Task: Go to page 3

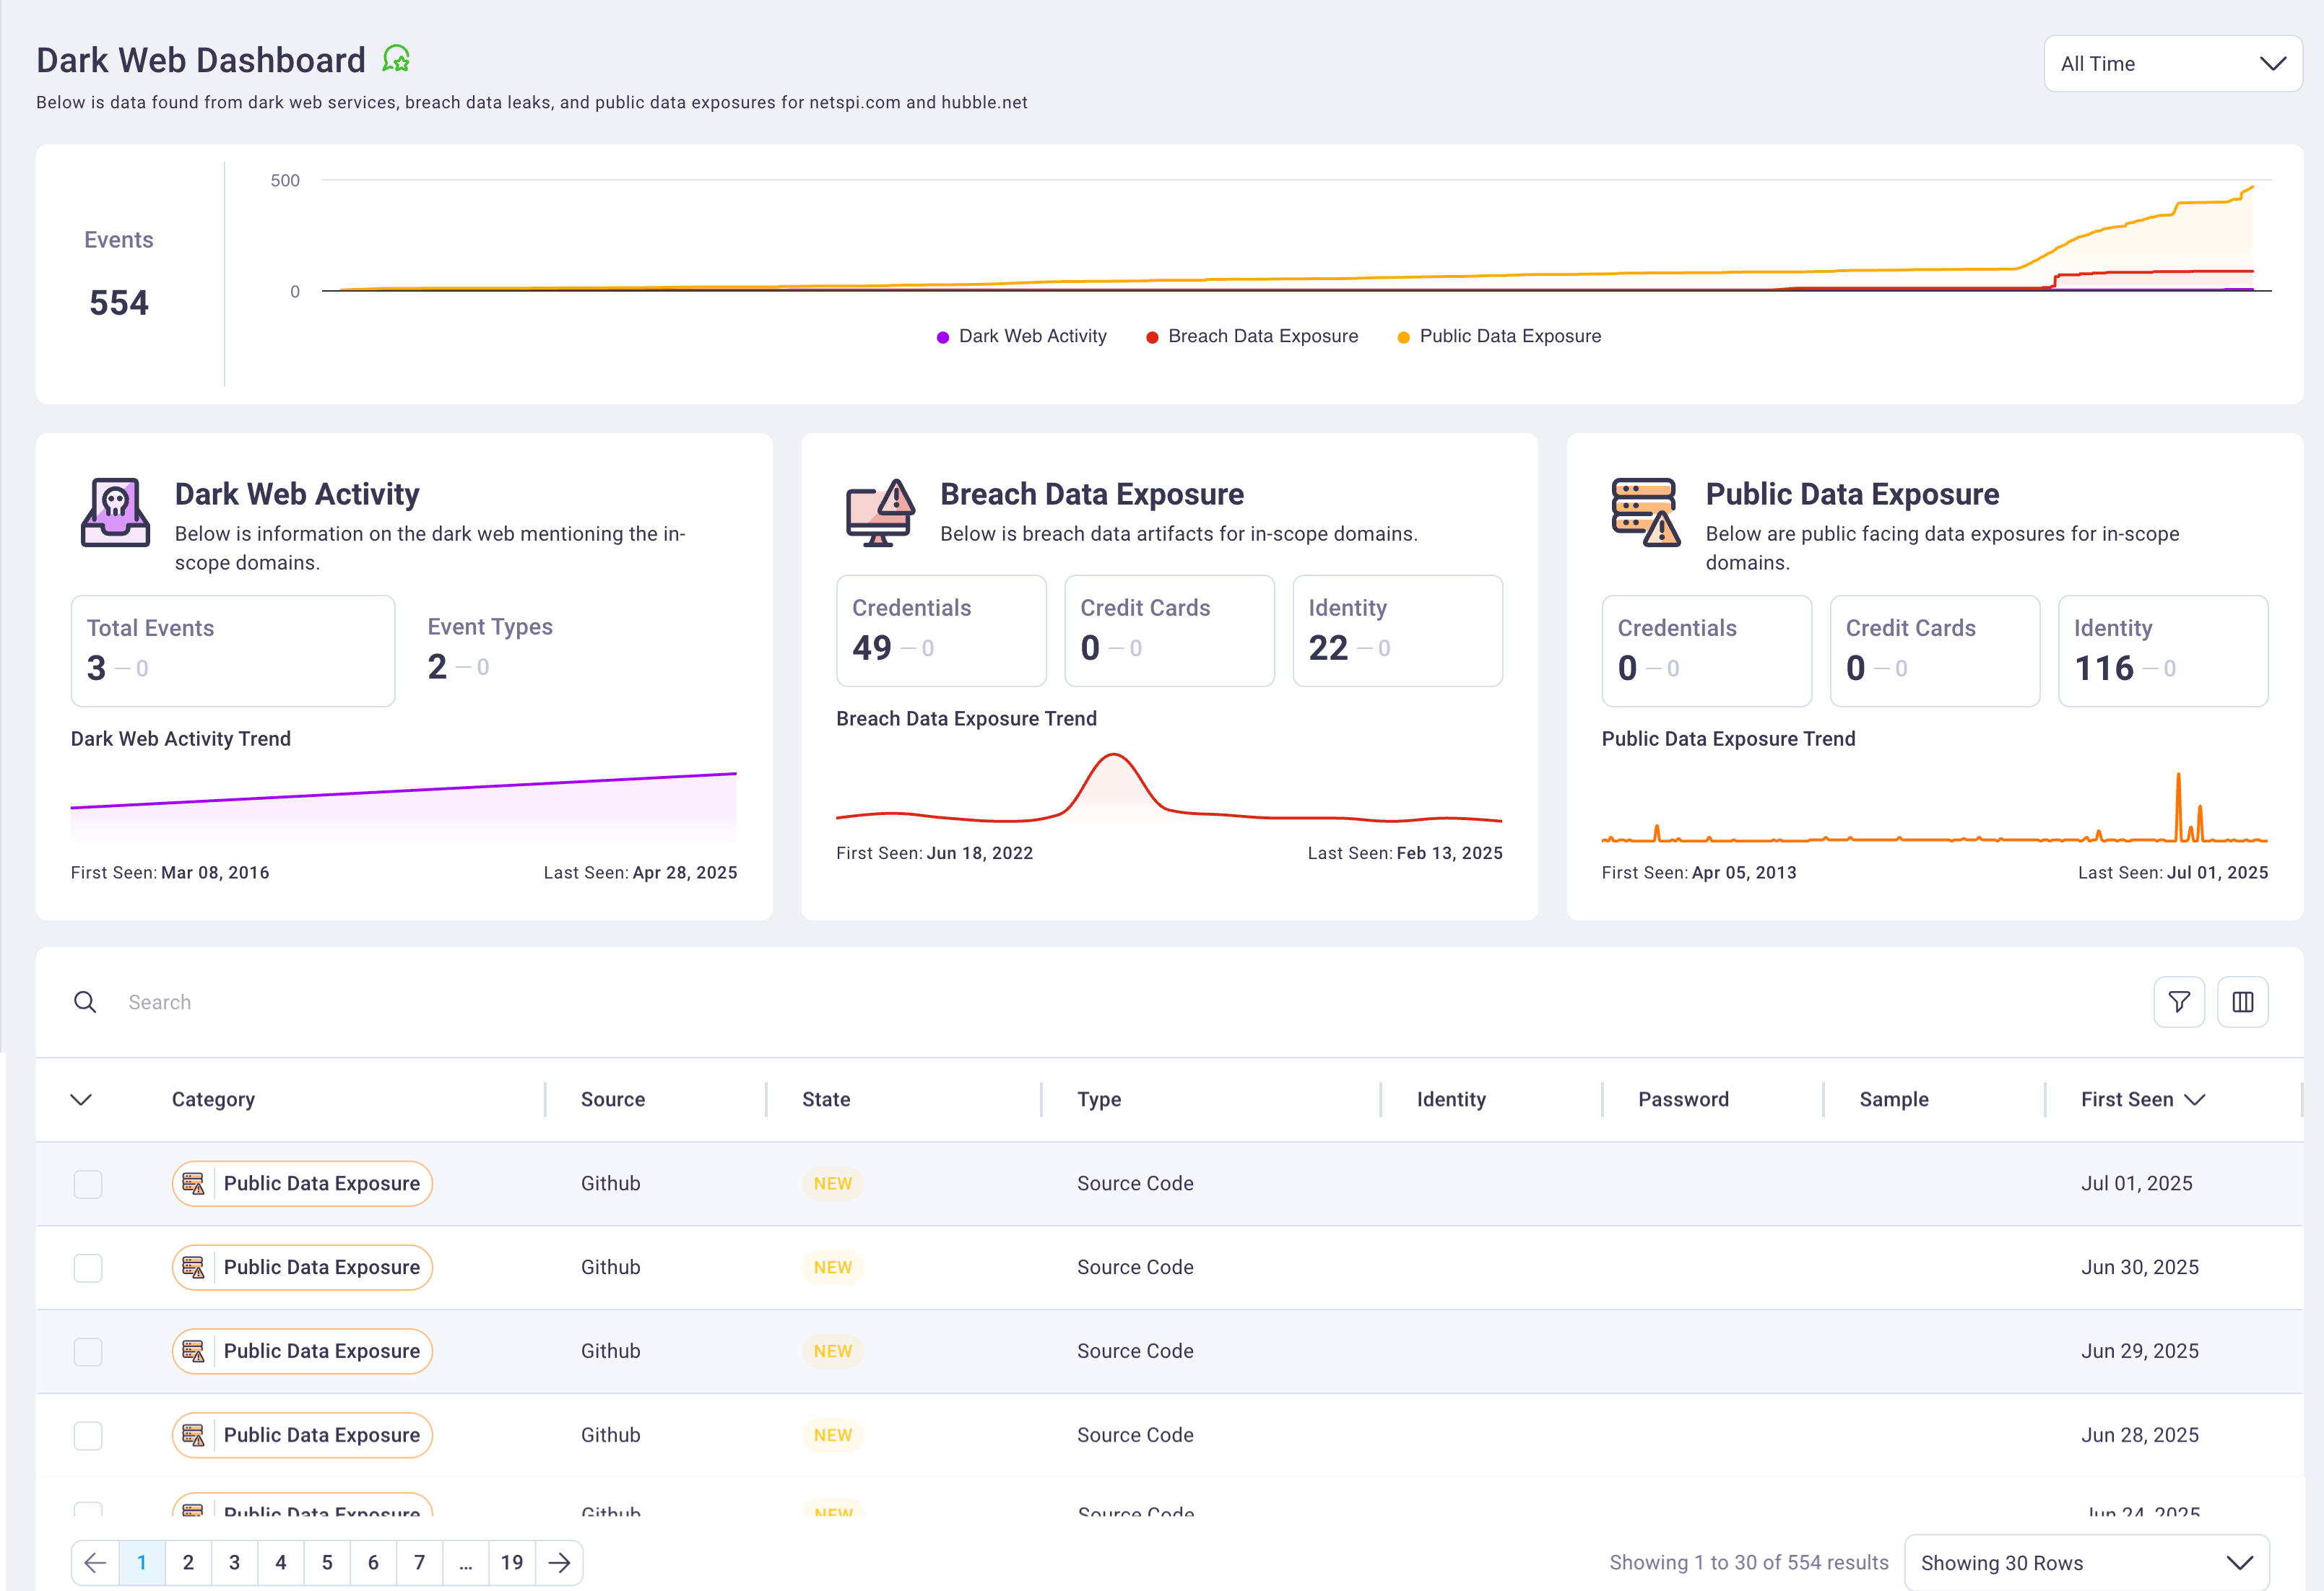Action: click(x=234, y=1562)
